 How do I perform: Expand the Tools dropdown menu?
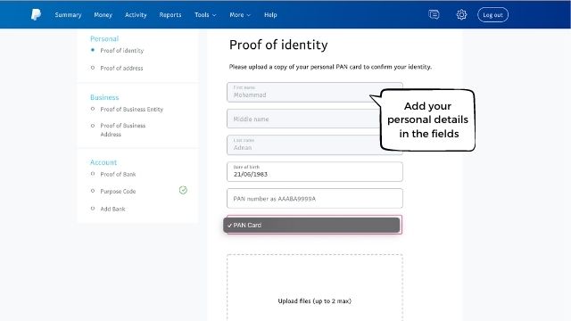tap(205, 15)
